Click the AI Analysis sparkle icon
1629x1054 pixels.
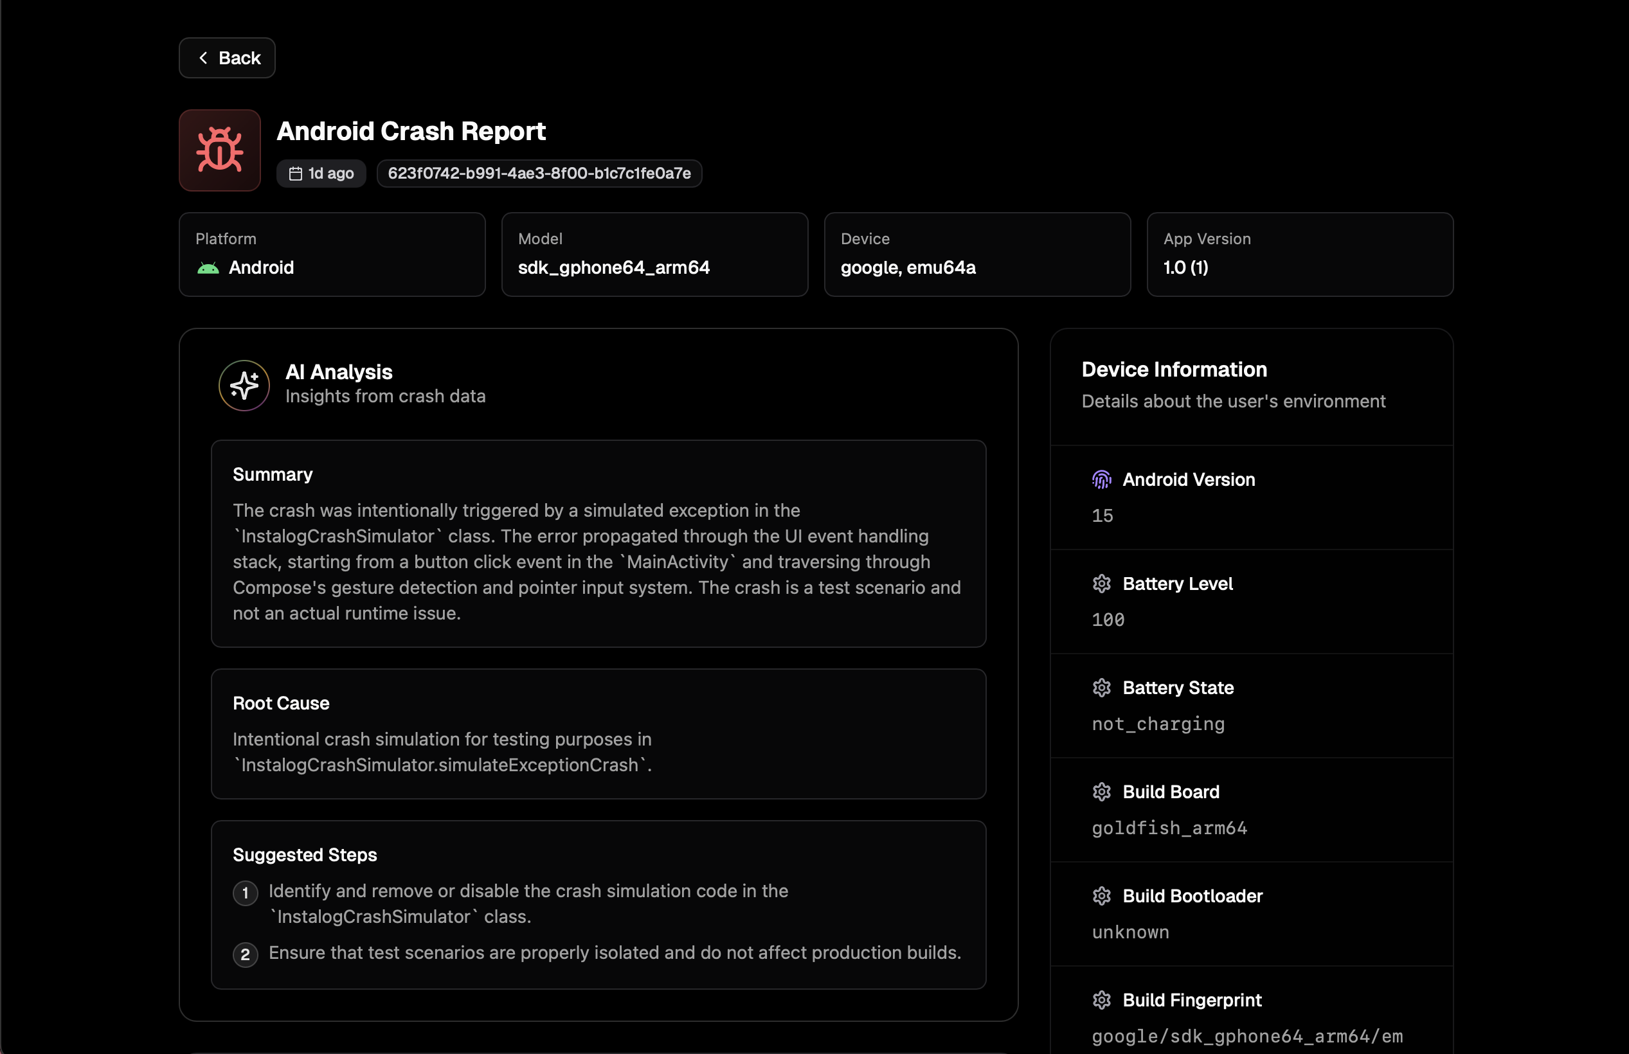click(x=244, y=386)
